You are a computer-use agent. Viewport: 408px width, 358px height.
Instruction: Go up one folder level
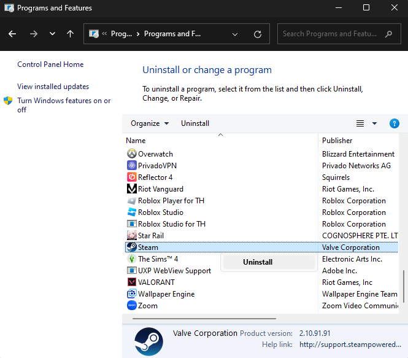pos(70,34)
